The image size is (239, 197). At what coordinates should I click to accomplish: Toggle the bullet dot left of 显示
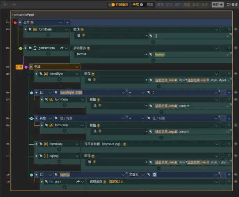click(x=20, y=22)
